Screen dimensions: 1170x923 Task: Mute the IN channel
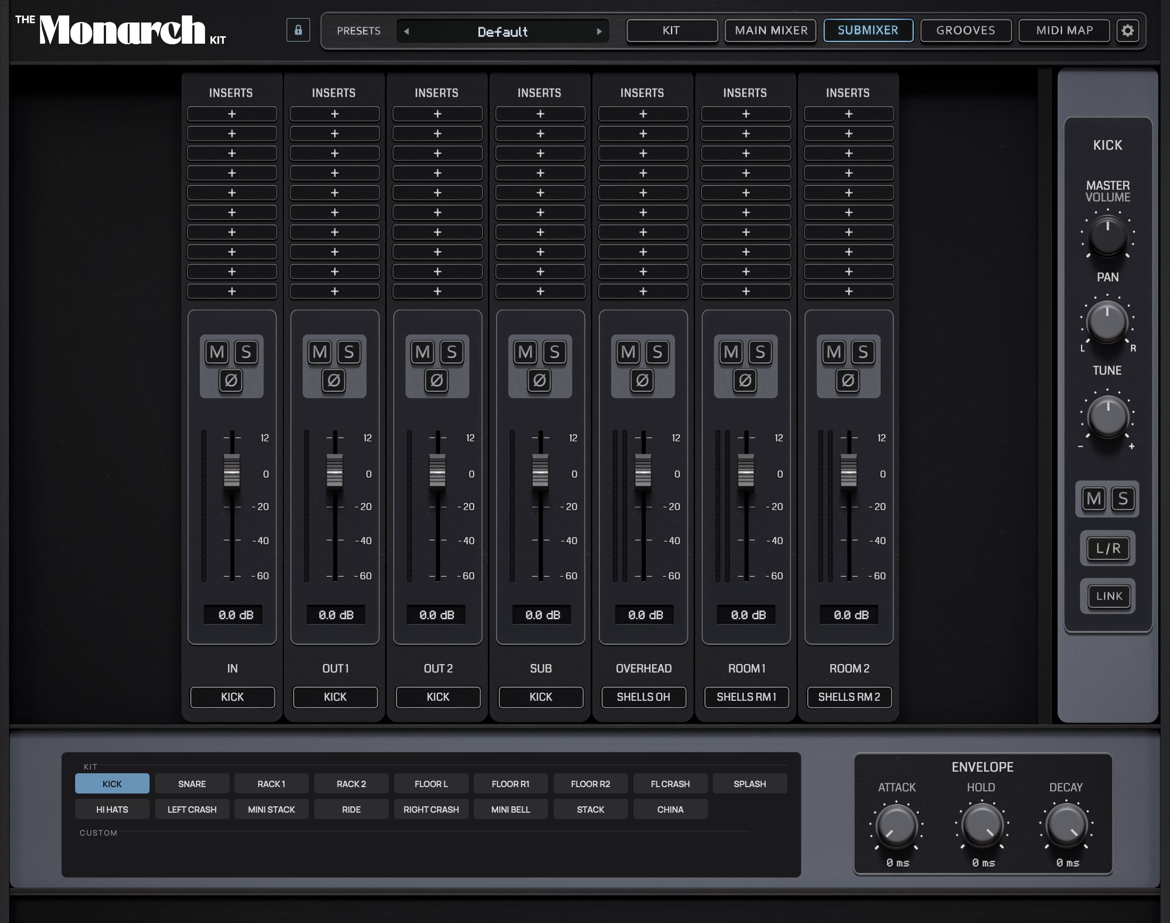click(x=217, y=352)
